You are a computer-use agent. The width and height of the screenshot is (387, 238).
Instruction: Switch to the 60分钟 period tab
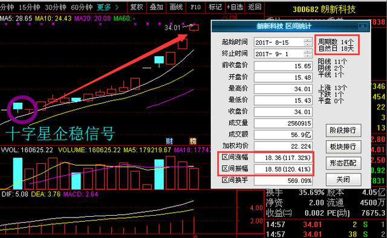coord(82,7)
